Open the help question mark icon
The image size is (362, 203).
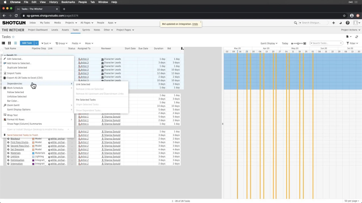[348, 23]
